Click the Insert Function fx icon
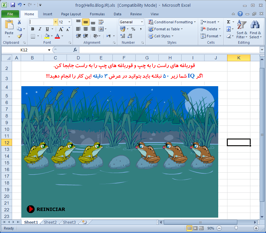 coord(75,50)
